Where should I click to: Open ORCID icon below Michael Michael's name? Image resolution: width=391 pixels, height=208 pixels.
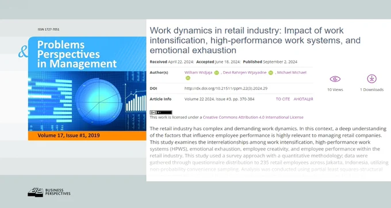tap(188, 78)
